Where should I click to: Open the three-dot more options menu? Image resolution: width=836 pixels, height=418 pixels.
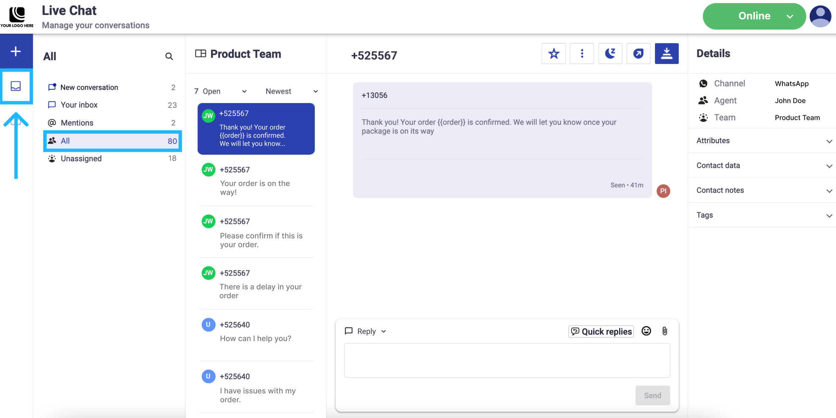click(582, 54)
